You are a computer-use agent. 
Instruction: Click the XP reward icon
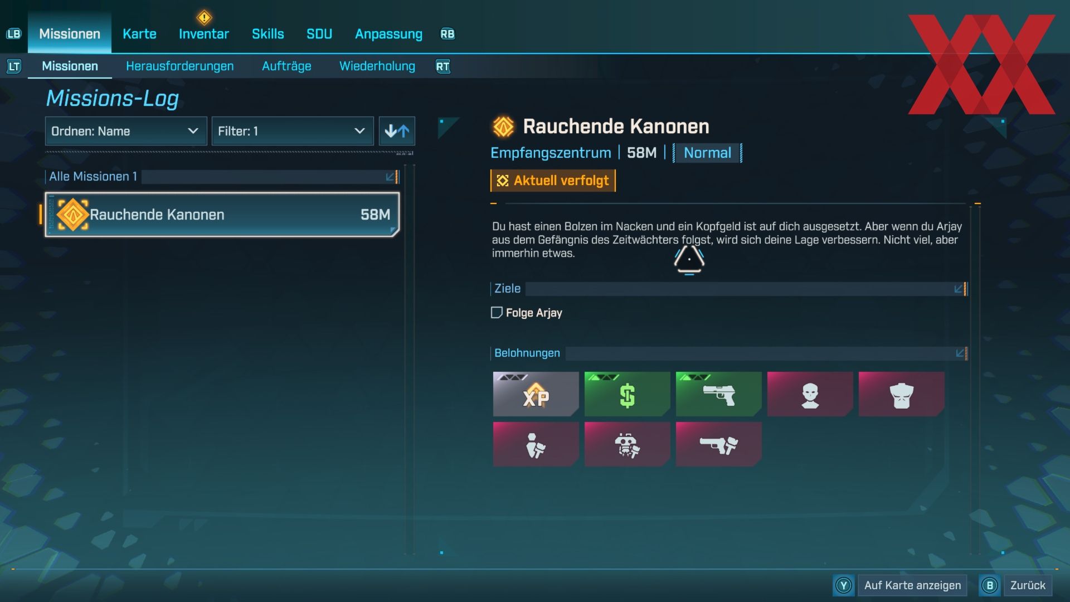pos(536,394)
